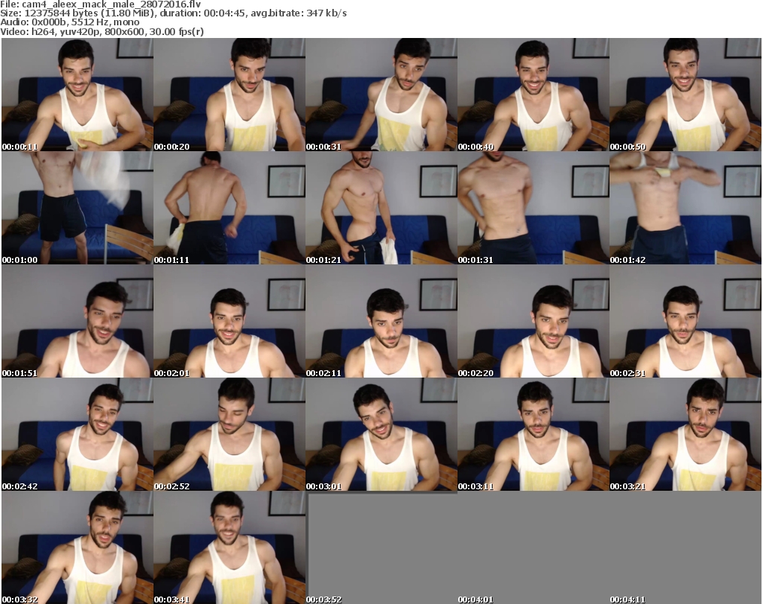The image size is (763, 604).
Task: Choose the thumbnail marked 00:03:41
Action: [229, 547]
